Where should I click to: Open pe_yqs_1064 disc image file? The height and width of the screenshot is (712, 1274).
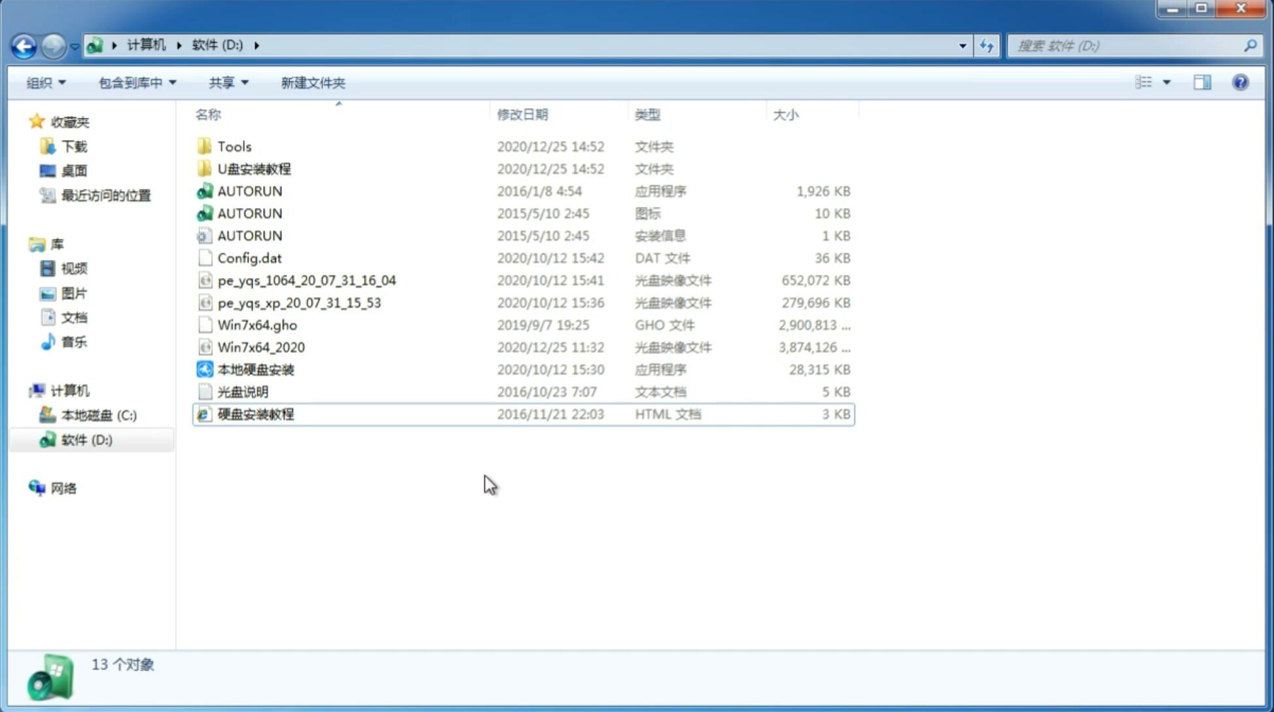tap(306, 279)
